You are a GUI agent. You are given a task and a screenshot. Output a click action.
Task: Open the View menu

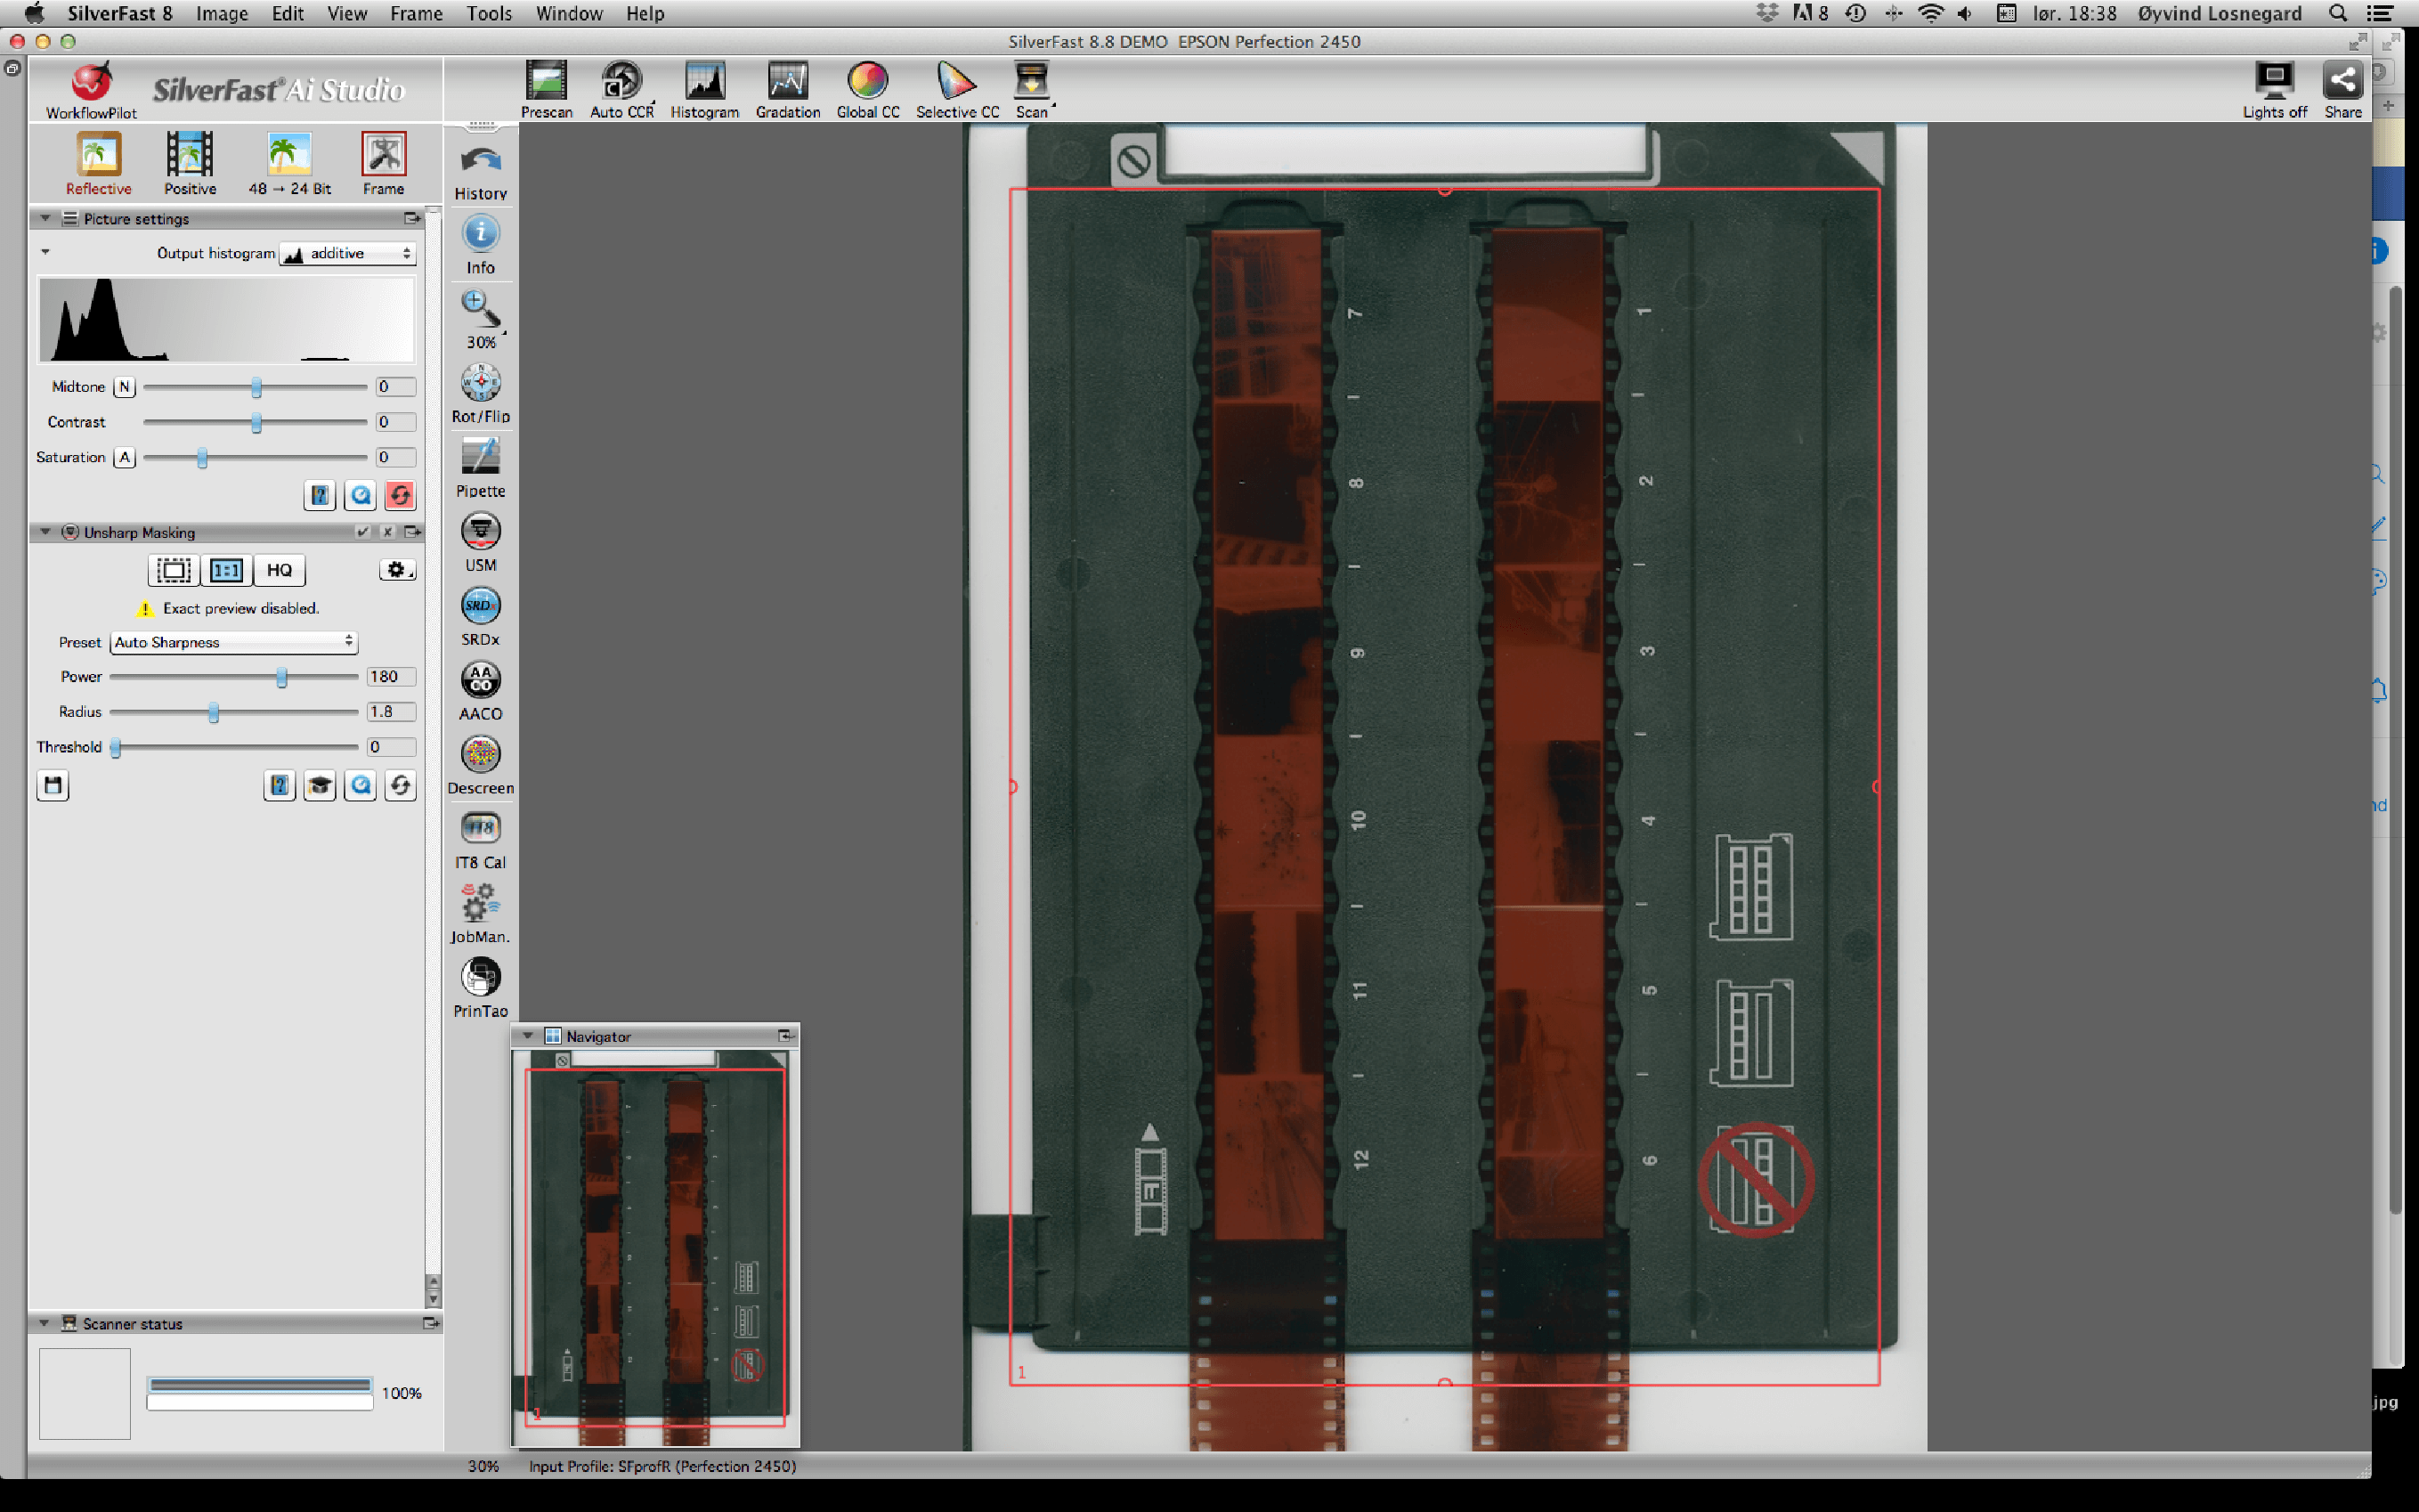click(347, 13)
